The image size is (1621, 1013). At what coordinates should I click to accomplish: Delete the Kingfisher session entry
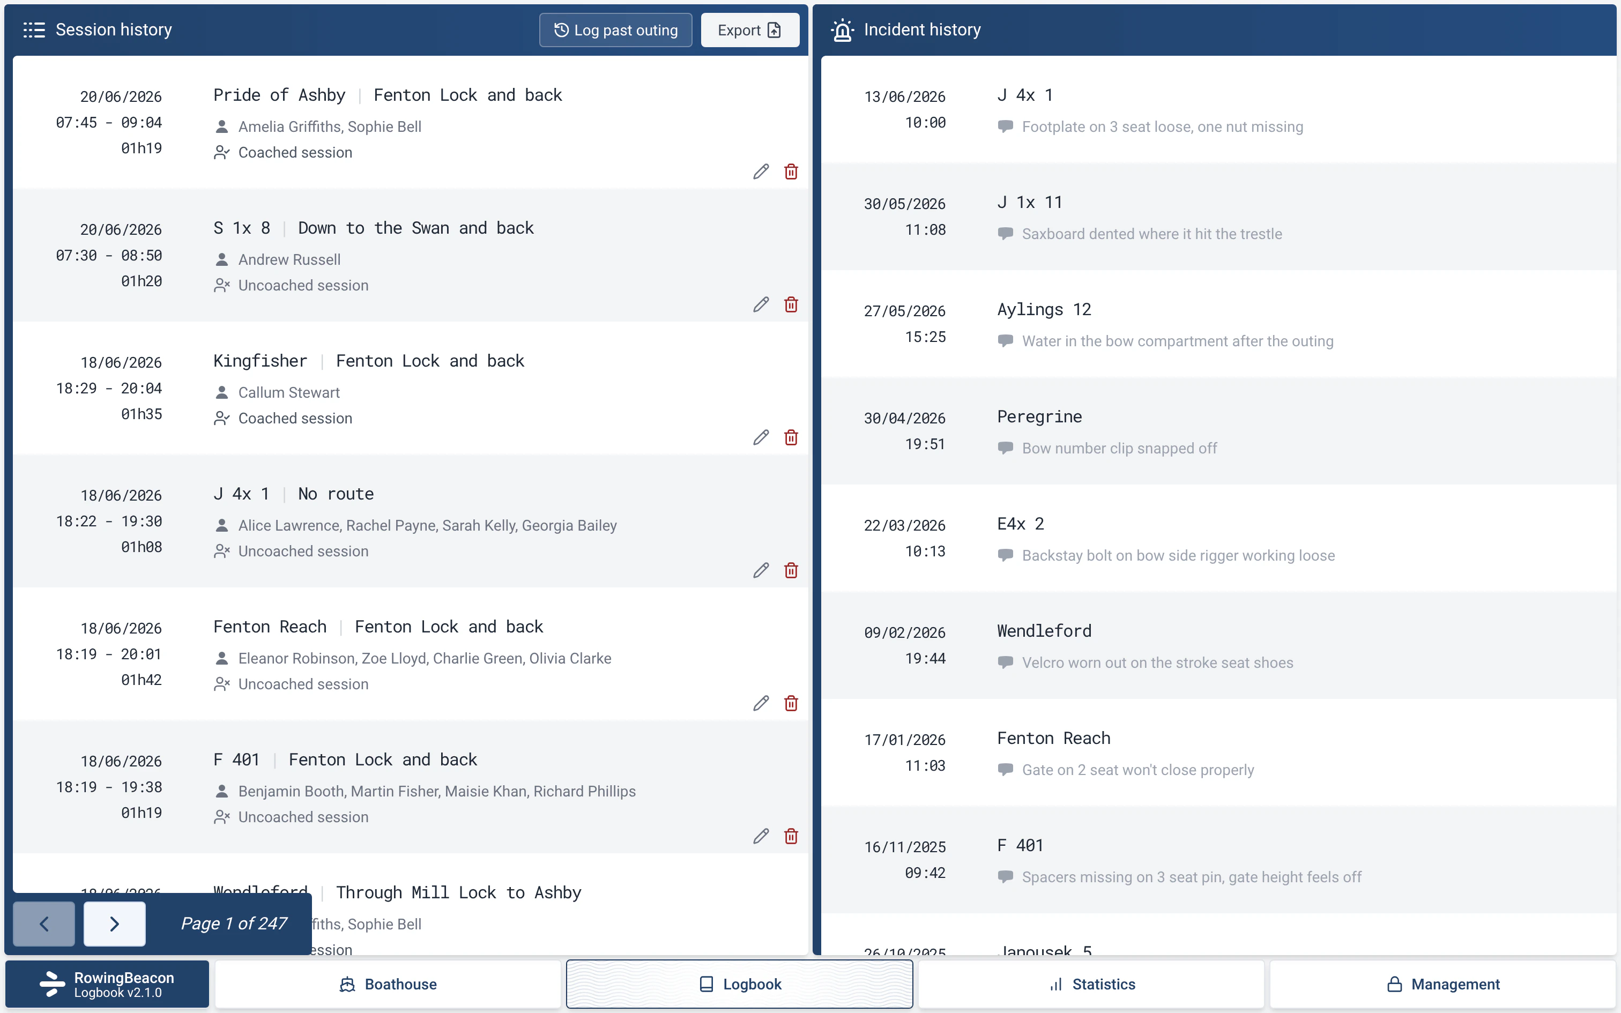tap(791, 437)
